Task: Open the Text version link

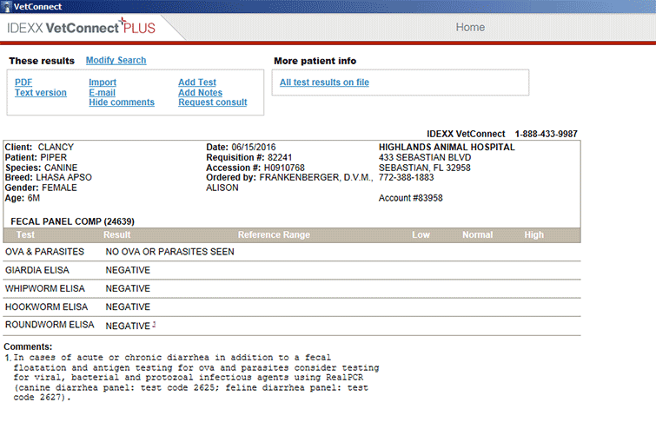Action: pos(41,92)
